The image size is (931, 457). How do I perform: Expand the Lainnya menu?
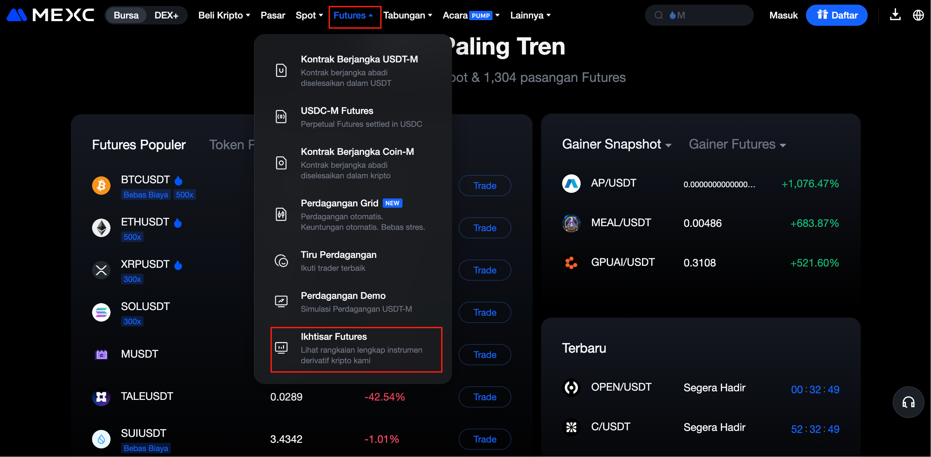[530, 15]
